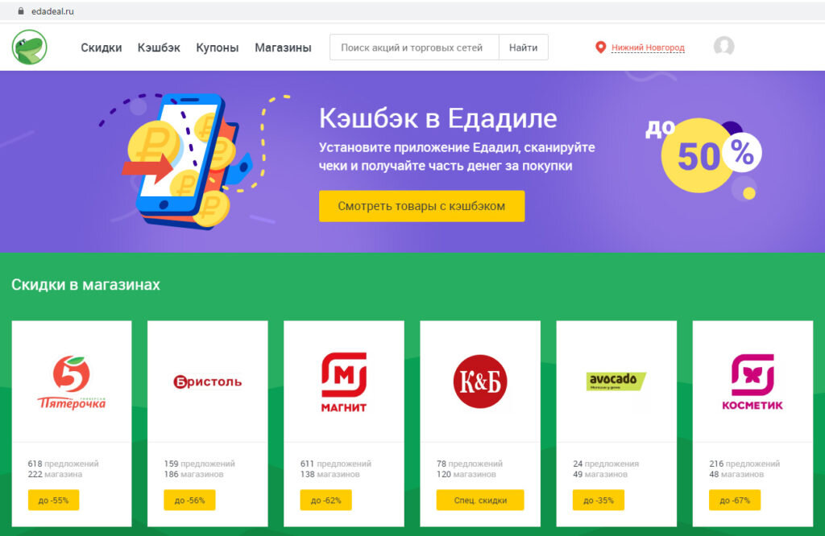Click the red location pin icon
Image resolution: width=825 pixels, height=536 pixels.
click(x=600, y=47)
